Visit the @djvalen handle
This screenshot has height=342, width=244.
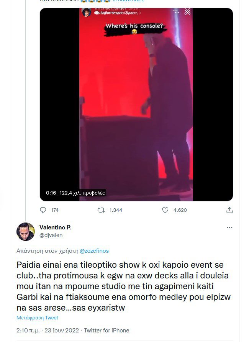pos(51,235)
